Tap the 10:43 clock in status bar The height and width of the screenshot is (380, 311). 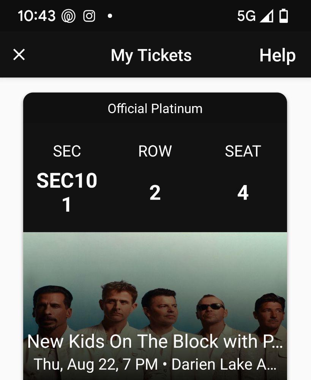[36, 16]
